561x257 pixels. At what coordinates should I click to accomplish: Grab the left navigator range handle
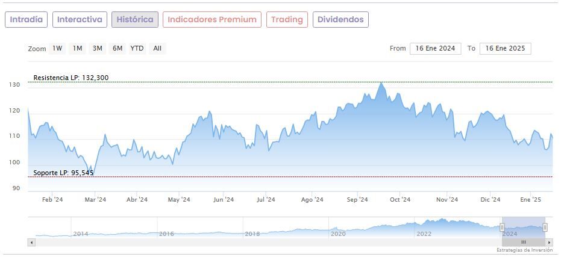coord(502,227)
